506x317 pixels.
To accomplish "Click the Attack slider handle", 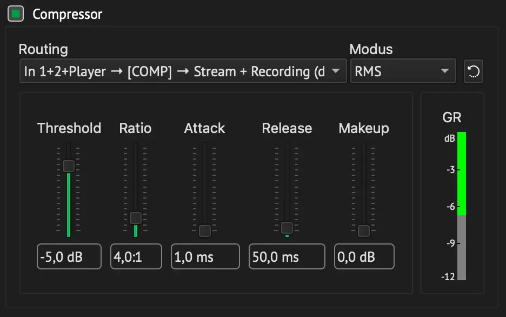I will pyautogui.click(x=204, y=231).
